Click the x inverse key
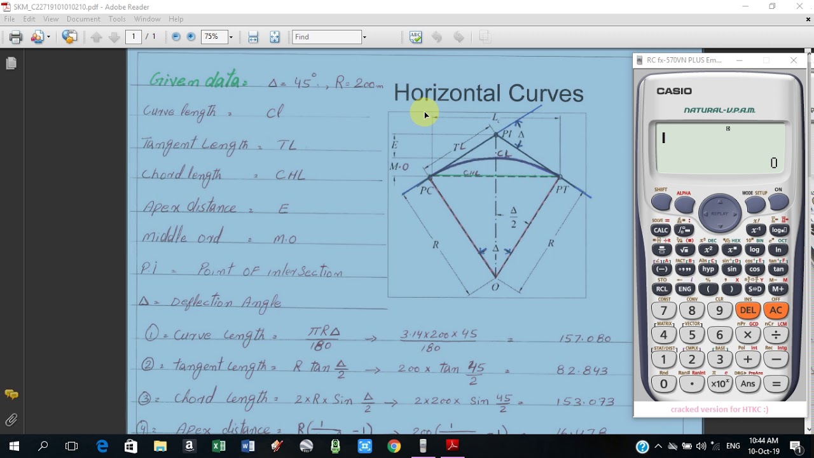This screenshot has width=814, height=458. click(755, 230)
